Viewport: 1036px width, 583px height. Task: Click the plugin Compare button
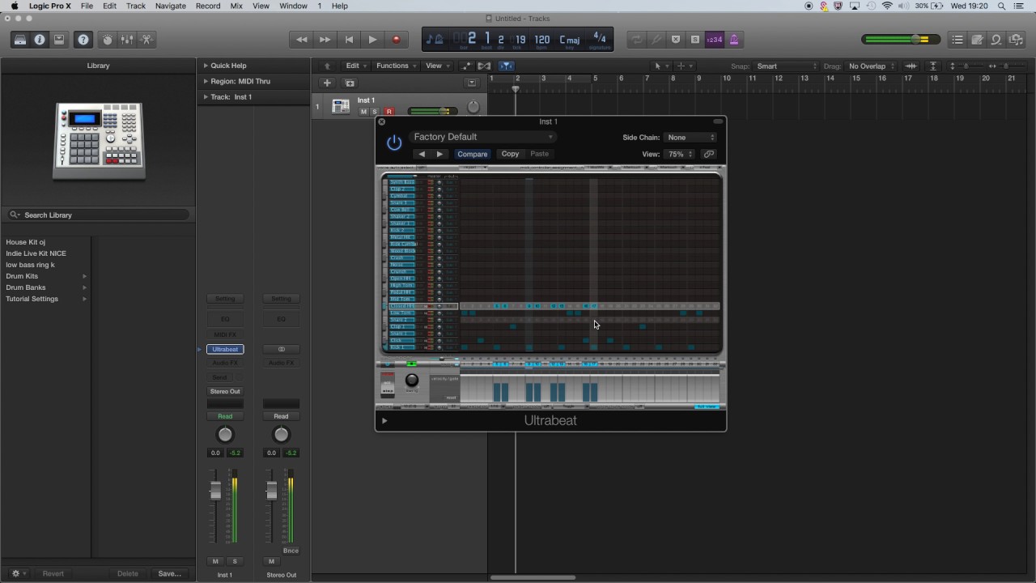pos(472,154)
